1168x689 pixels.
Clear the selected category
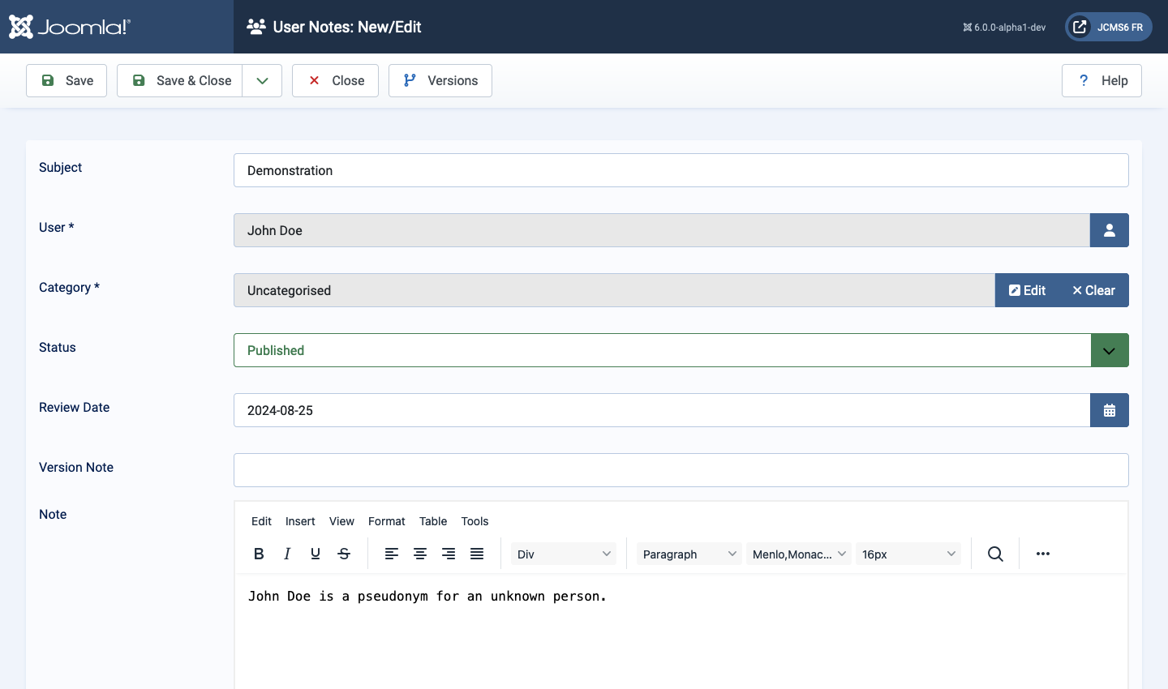pos(1094,290)
